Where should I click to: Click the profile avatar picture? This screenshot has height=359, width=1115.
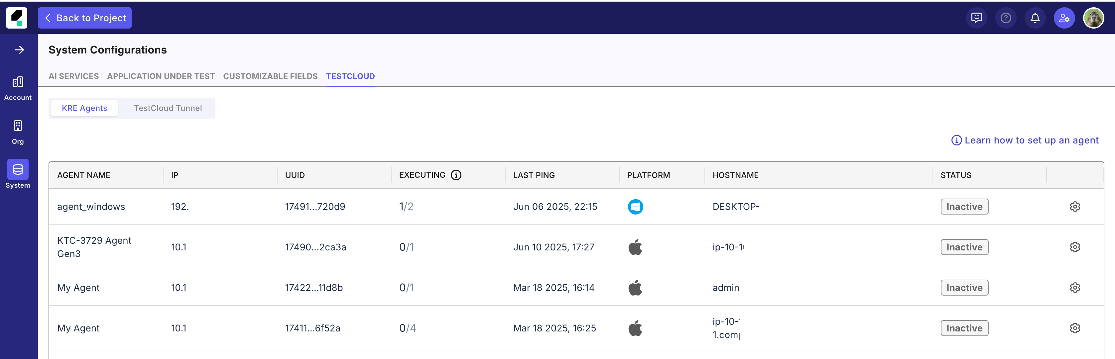point(1094,18)
